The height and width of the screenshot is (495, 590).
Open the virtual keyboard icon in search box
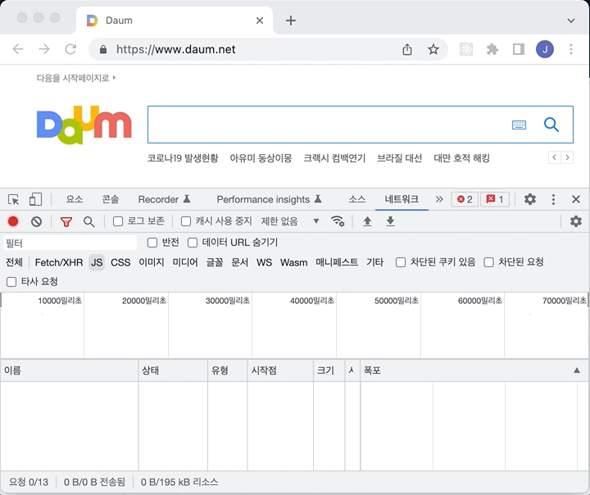[520, 125]
